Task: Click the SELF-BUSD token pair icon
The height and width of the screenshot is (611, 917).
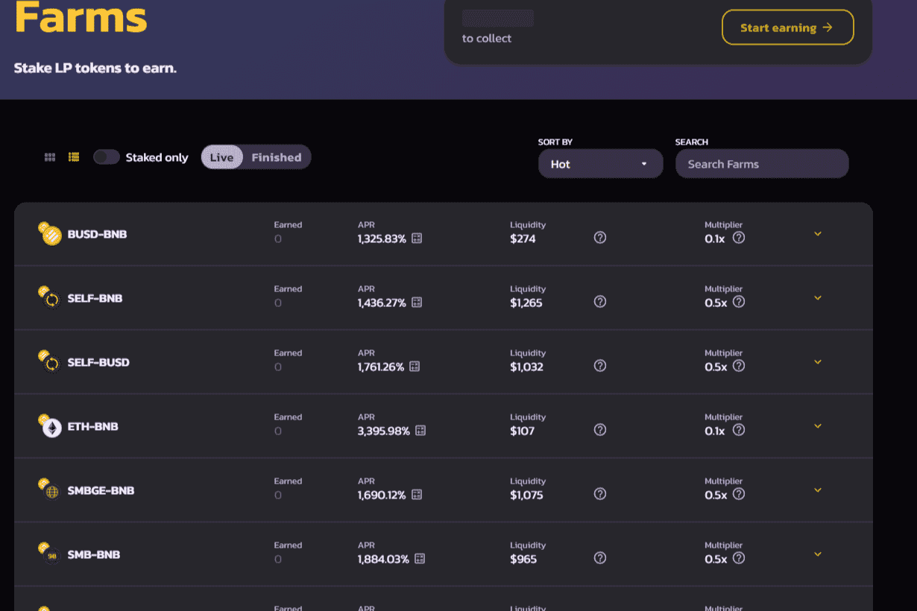Action: pyautogui.click(x=50, y=361)
